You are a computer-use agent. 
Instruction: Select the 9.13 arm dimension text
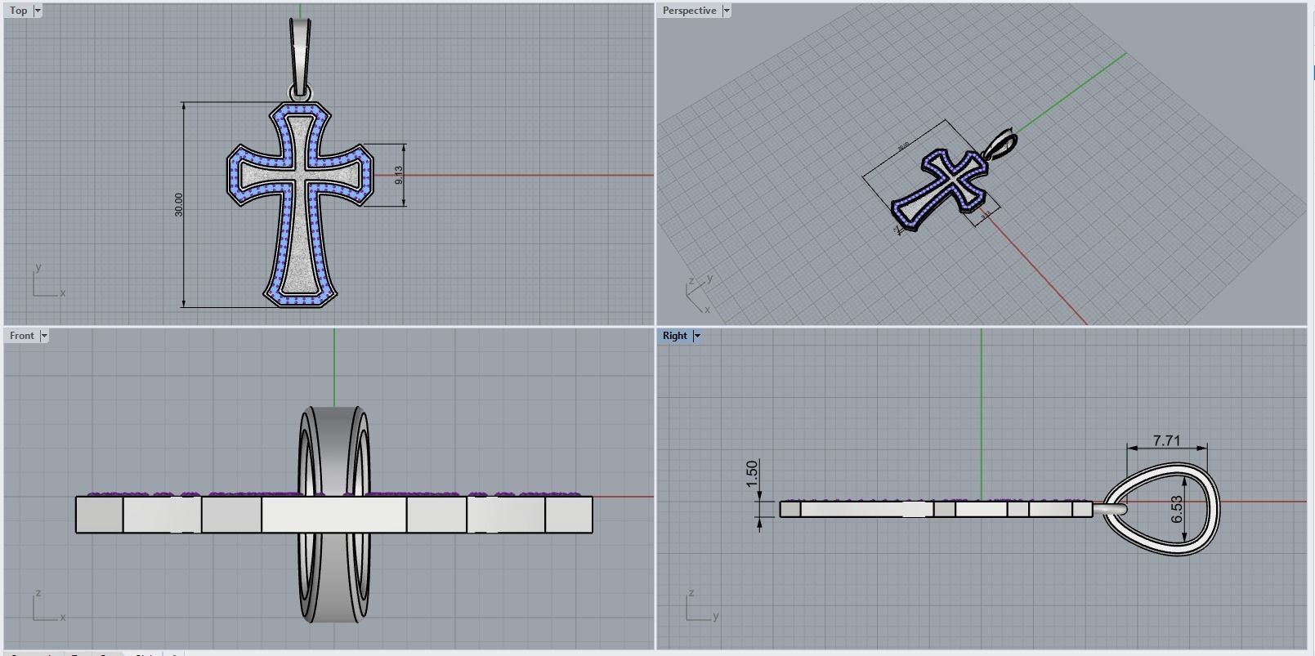click(398, 175)
